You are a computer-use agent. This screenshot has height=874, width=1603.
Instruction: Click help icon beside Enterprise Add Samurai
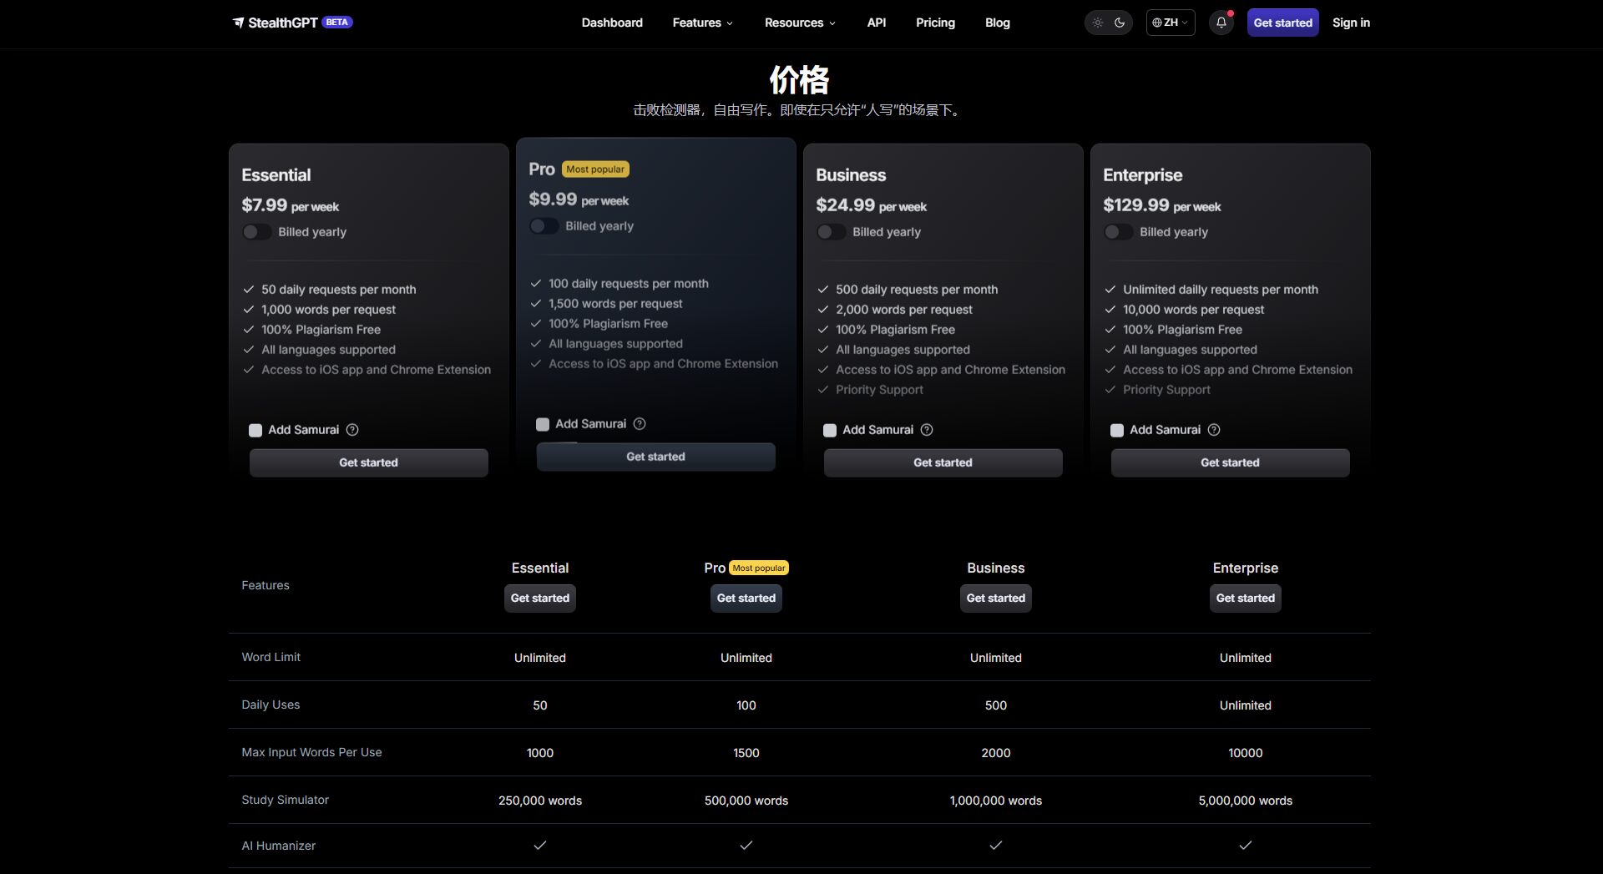[x=1214, y=430]
